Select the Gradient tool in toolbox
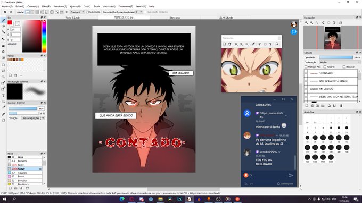This screenshot has width=362, height=203. click(x=3, y=58)
